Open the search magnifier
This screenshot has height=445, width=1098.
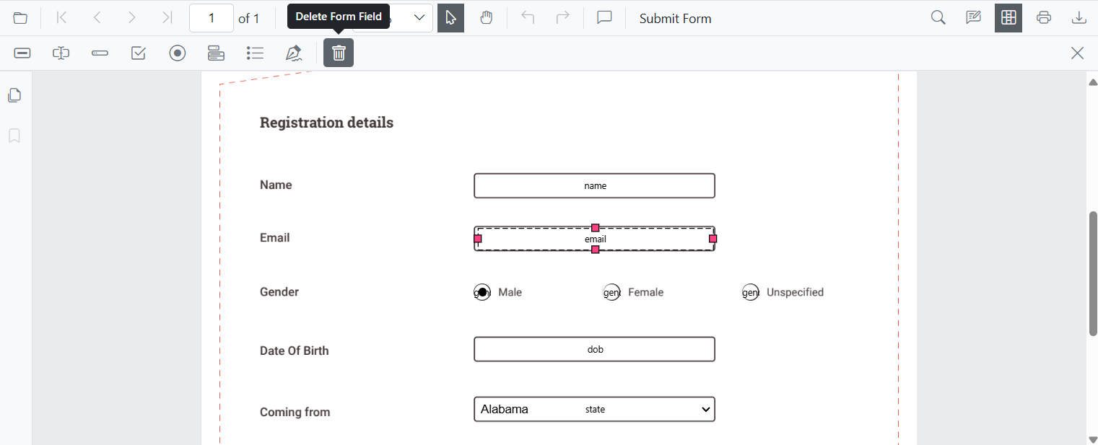point(938,18)
